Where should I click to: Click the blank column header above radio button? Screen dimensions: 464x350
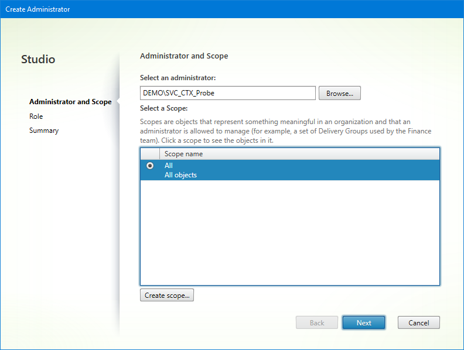click(x=150, y=154)
